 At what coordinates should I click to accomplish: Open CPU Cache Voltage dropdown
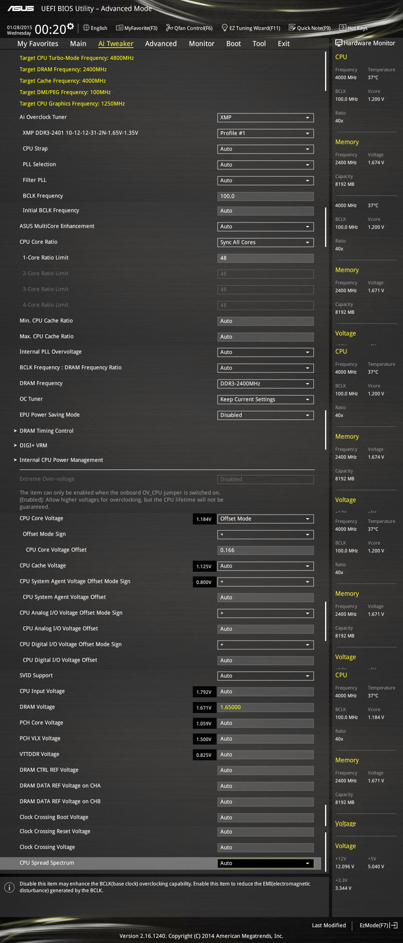(x=266, y=566)
